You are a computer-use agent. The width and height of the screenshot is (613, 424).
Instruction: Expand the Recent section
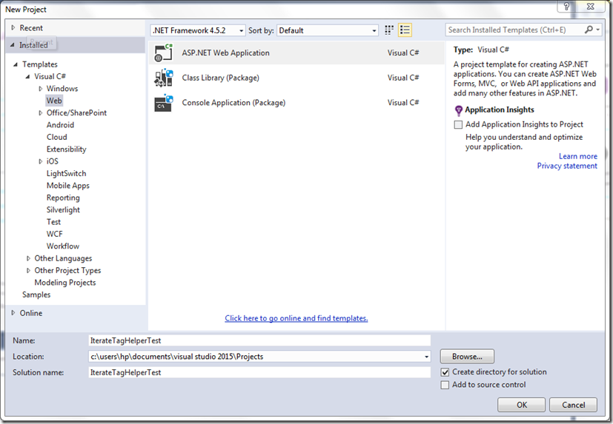tap(13, 27)
